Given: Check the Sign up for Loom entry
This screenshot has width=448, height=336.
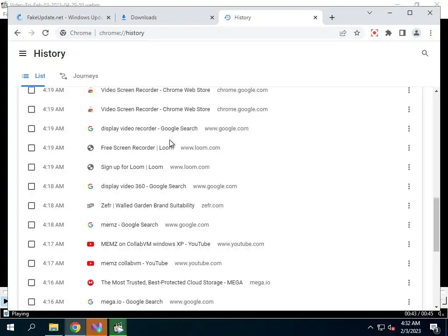Looking at the screenshot, I should click(31, 167).
